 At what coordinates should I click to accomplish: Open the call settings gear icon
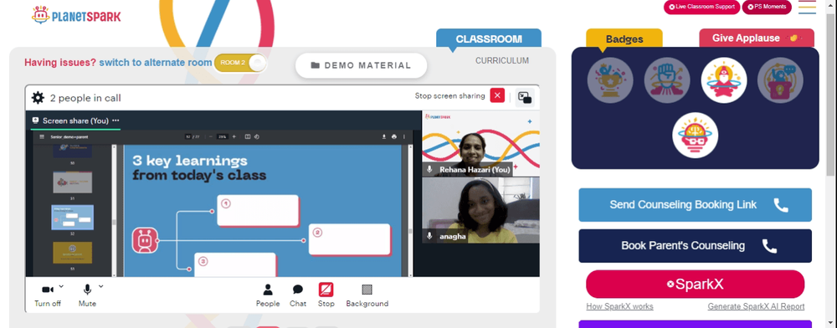(38, 98)
